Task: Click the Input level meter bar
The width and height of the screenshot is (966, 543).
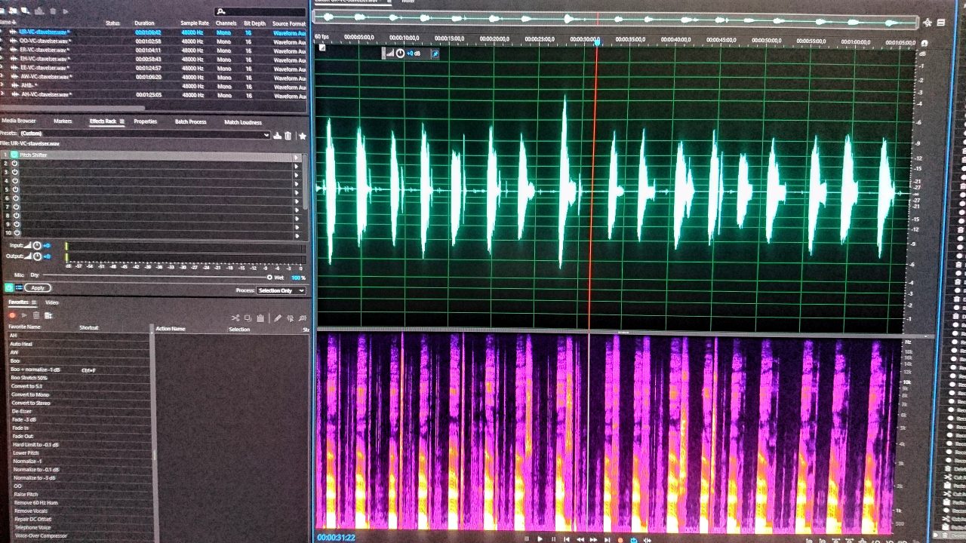Action: point(185,247)
